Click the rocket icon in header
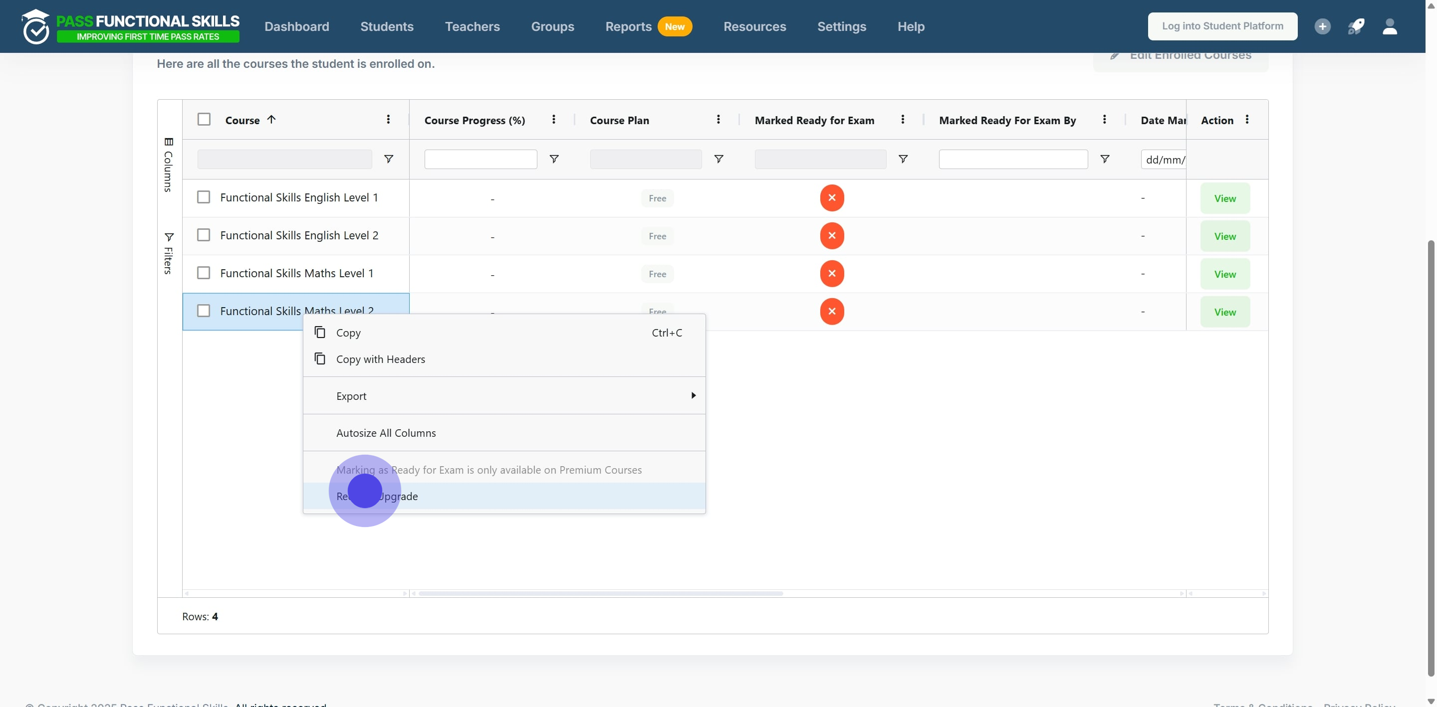Viewport: 1437px width, 707px height. (x=1356, y=26)
